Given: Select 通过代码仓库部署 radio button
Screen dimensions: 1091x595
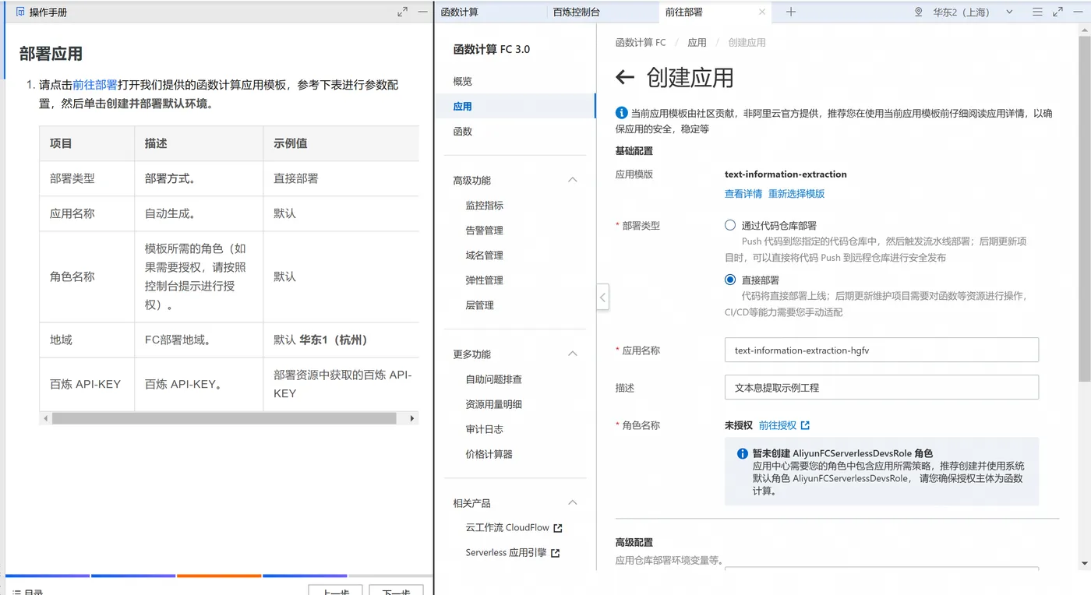Looking at the screenshot, I should click(730, 225).
